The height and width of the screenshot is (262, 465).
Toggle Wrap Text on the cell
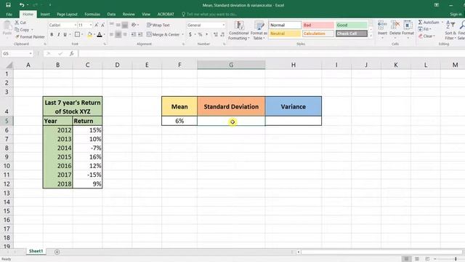[x=158, y=25]
